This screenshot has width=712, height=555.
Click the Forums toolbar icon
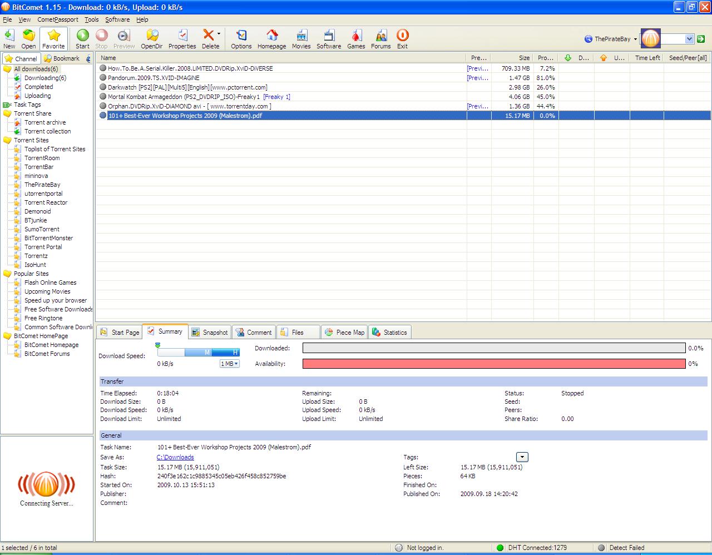[x=380, y=39]
